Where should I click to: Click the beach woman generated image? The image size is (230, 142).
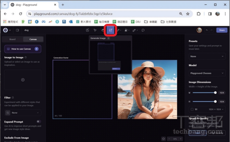(147, 89)
